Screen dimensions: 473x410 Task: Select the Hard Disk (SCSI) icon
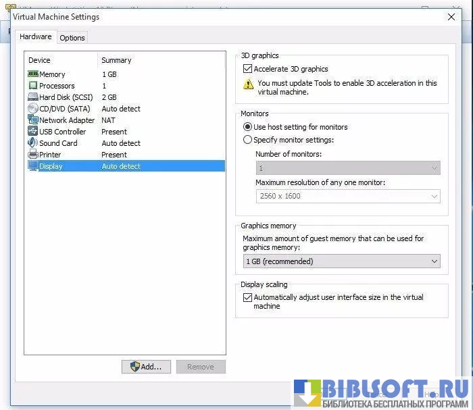point(33,97)
